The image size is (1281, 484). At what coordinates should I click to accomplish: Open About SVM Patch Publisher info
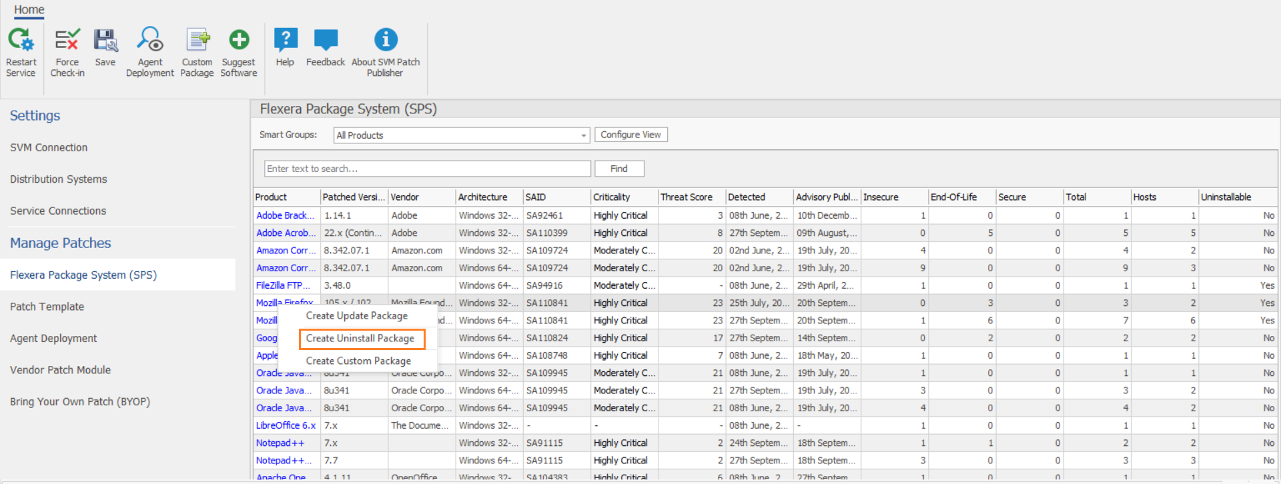click(386, 41)
